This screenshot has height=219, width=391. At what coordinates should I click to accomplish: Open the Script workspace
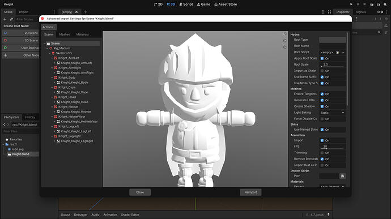click(x=186, y=4)
